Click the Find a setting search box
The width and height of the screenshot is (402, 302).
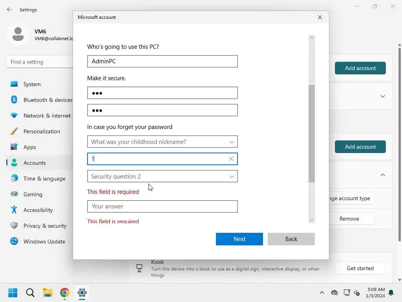point(40,62)
